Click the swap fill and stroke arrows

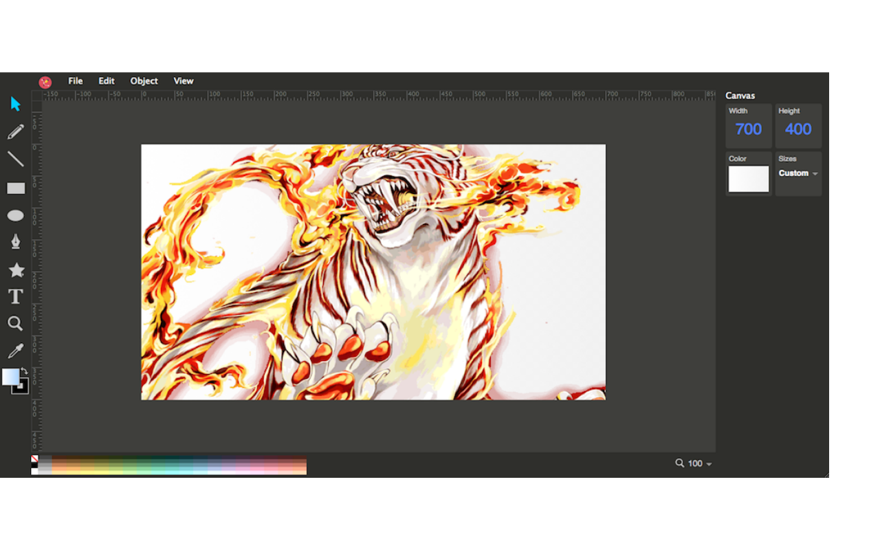pos(24,371)
